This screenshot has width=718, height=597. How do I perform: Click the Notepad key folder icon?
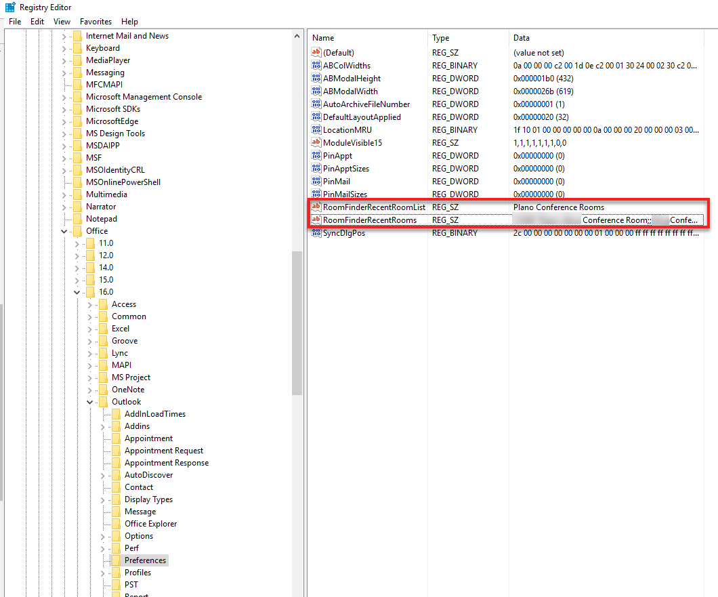77,219
